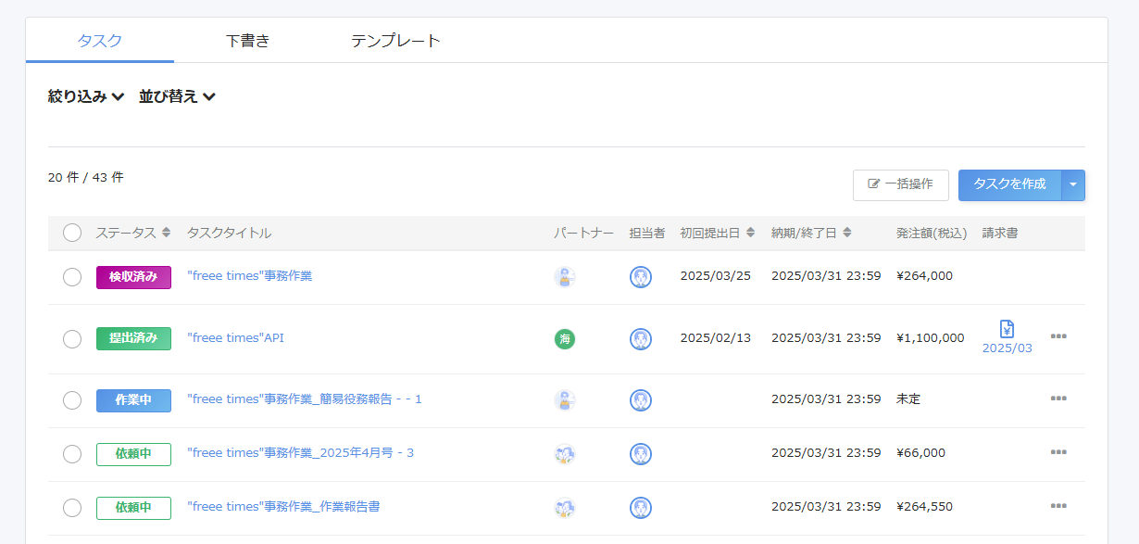1139x544 pixels.
Task: Click the ¥264,550 amount cell
Action: coord(924,506)
